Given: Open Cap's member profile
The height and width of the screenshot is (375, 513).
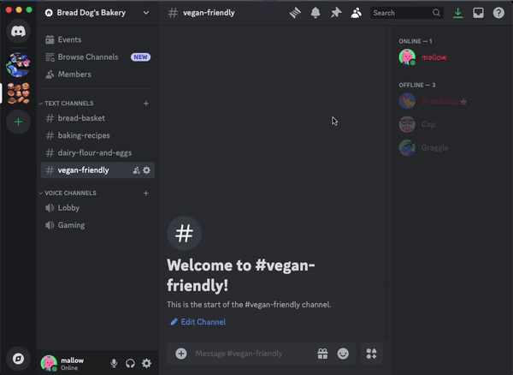Looking at the screenshot, I should pyautogui.click(x=451, y=124).
